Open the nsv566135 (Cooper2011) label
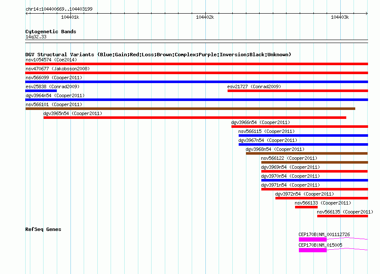The image size is (380, 274). (x=345, y=212)
